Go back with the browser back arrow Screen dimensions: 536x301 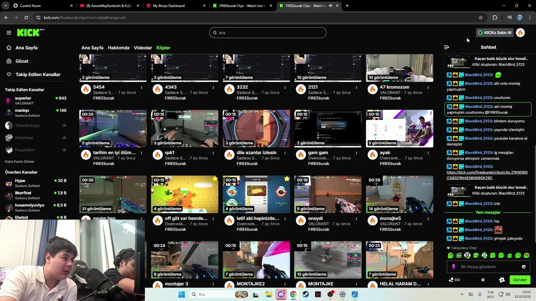[x=6, y=18]
